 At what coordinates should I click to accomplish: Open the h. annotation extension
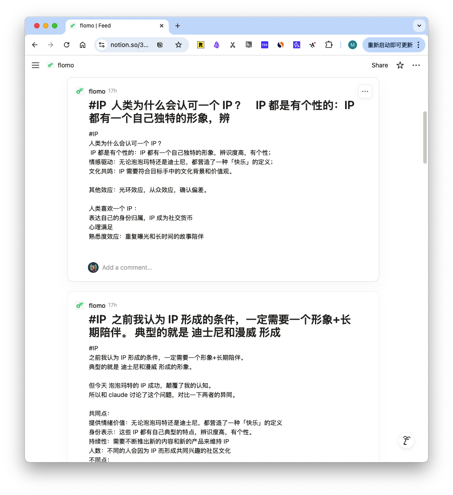(249, 45)
